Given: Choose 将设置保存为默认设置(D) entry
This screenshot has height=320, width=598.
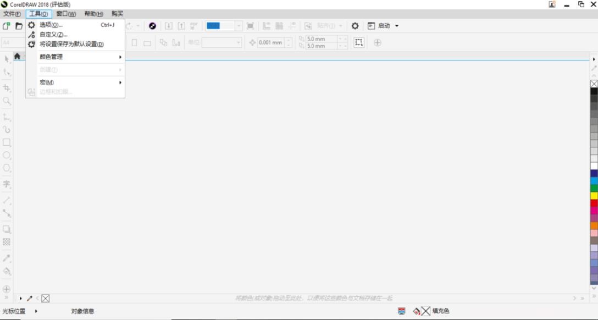Looking at the screenshot, I should point(75,44).
